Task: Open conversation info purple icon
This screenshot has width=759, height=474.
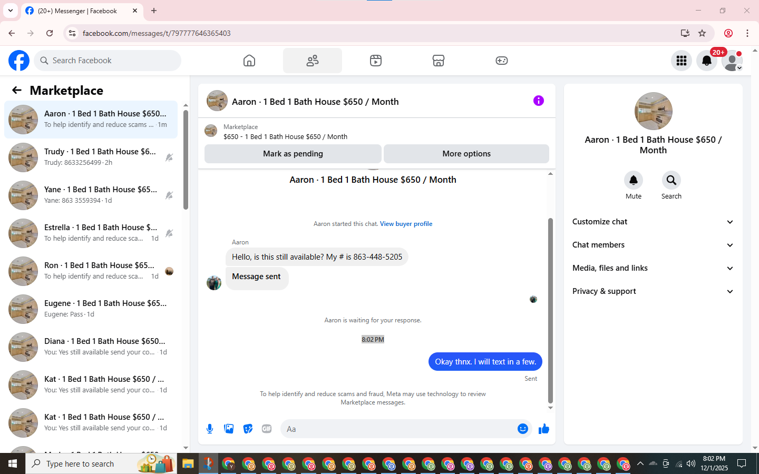Action: [539, 101]
